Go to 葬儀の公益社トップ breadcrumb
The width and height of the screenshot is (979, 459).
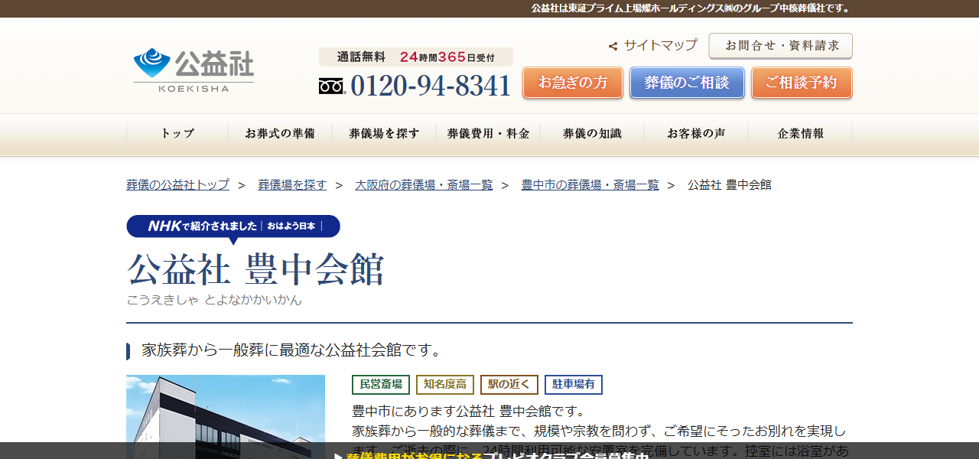tap(177, 184)
